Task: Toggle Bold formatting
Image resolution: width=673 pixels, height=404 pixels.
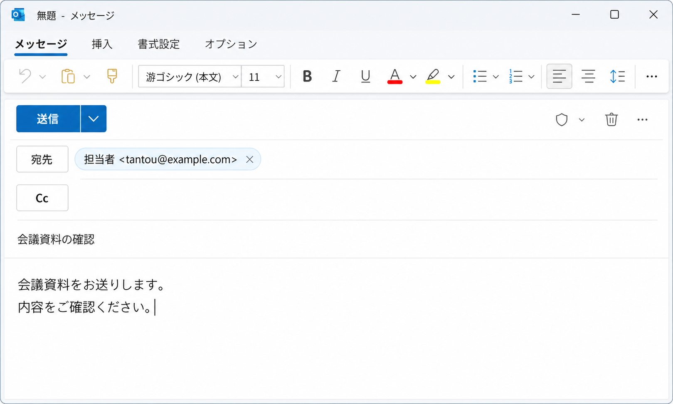Action: pos(307,77)
